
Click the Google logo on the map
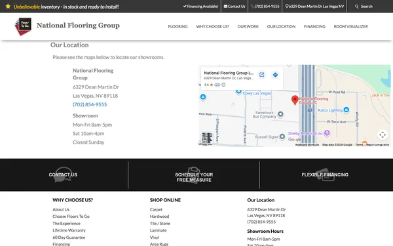click(295, 139)
